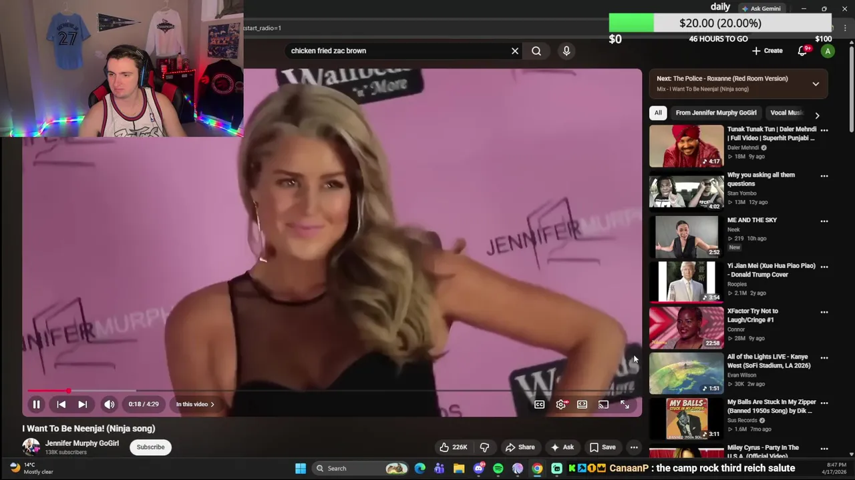Open 'Yi Jian Mei' Donald Trump Cover
This screenshot has height=480, width=855.
pyautogui.click(x=772, y=270)
